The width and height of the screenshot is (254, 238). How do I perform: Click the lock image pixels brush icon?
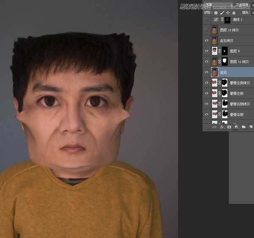coord(222,13)
